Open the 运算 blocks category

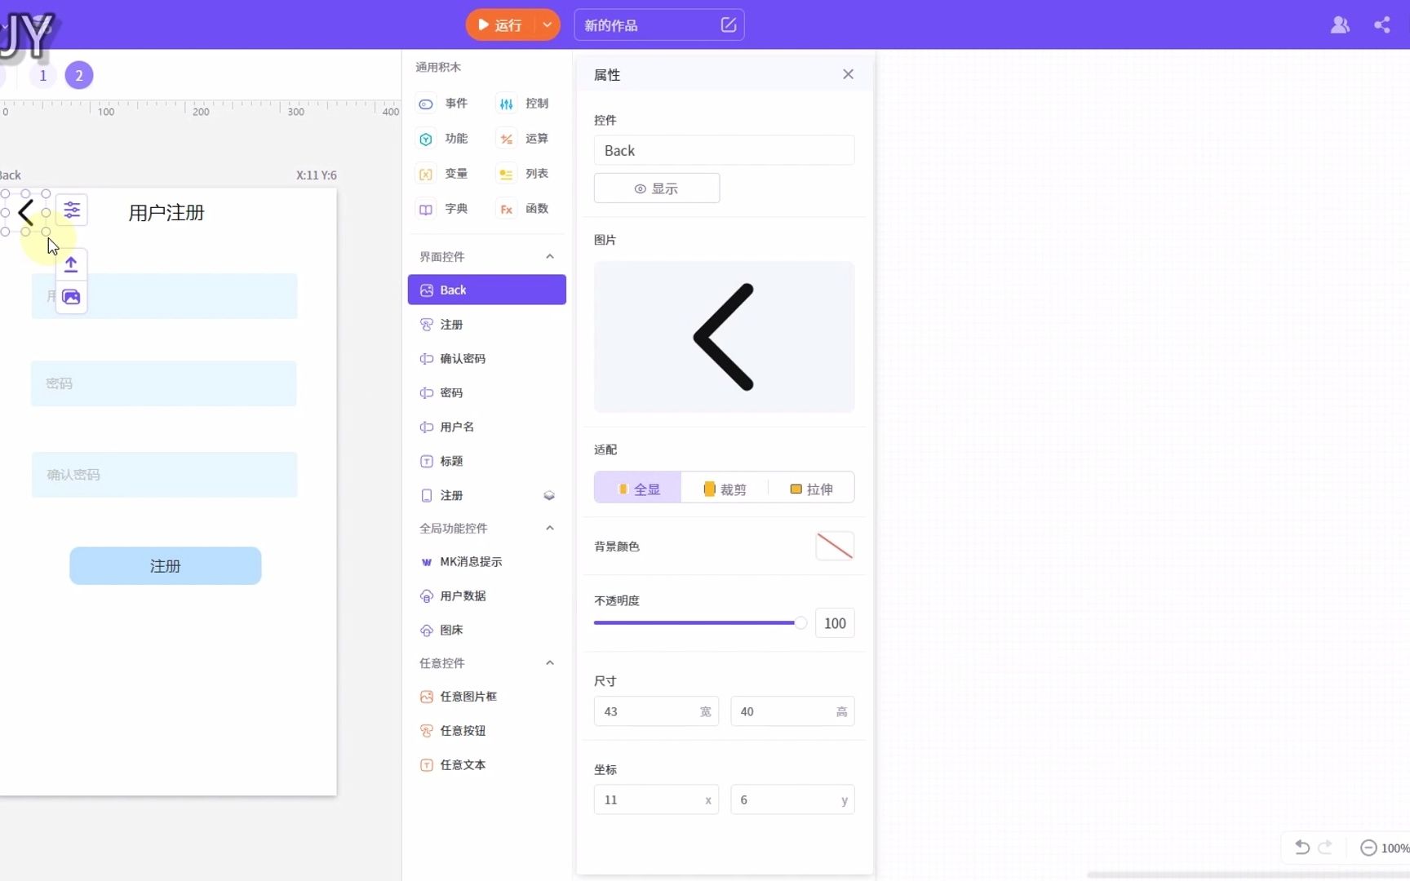(524, 139)
